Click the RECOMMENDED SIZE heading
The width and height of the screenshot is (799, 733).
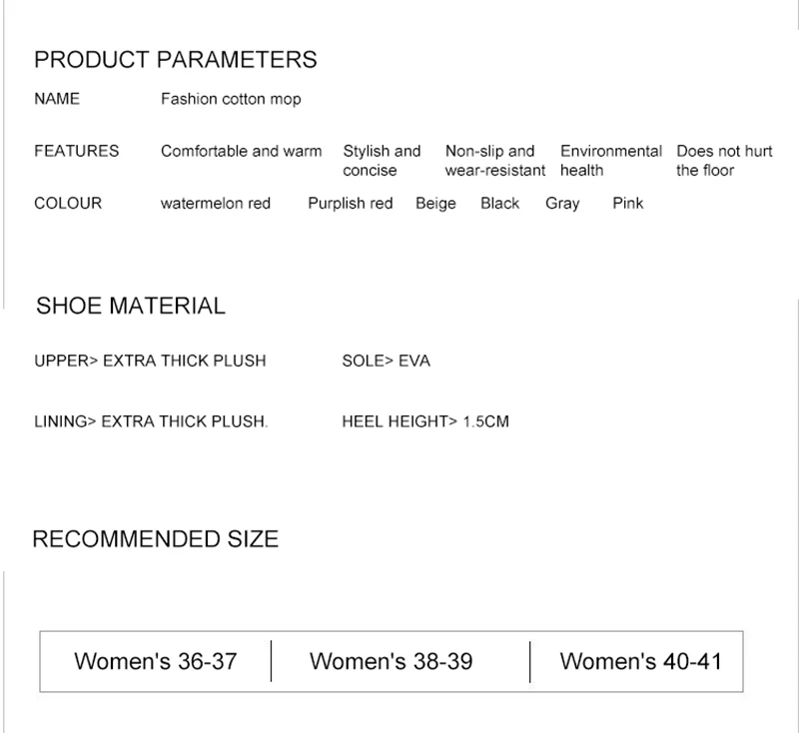[156, 539]
